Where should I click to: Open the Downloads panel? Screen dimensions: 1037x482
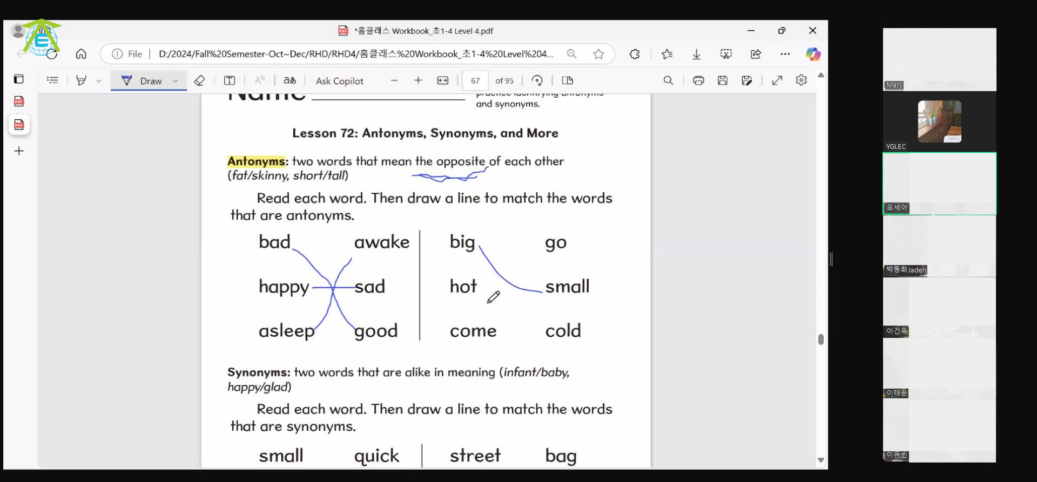[697, 54]
